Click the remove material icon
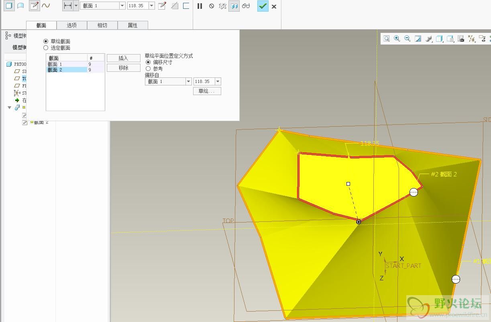The width and height of the screenshot is (491, 322). [174, 6]
